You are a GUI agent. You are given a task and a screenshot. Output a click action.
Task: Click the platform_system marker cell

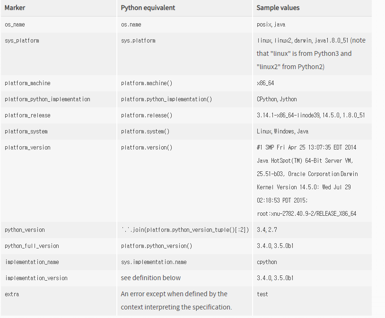(x=26, y=131)
